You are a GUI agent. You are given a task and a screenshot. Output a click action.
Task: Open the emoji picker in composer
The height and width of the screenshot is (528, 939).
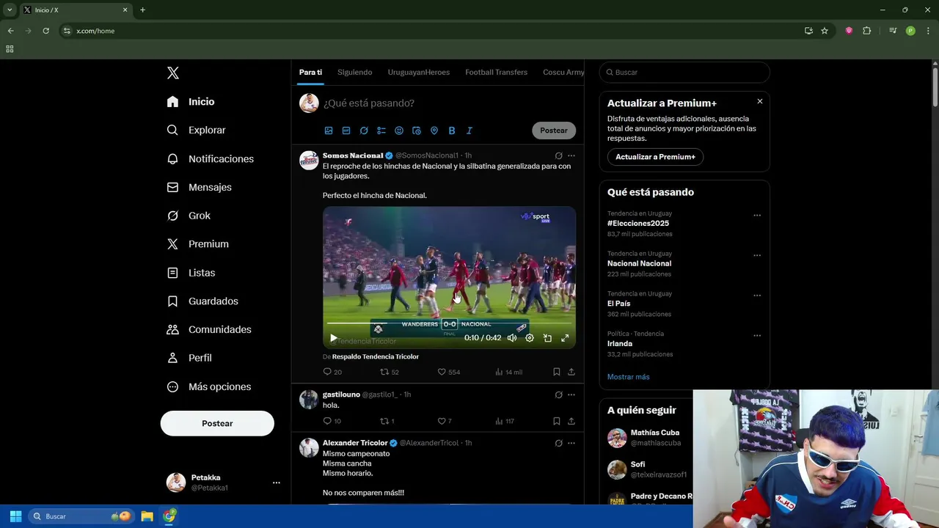click(x=399, y=131)
